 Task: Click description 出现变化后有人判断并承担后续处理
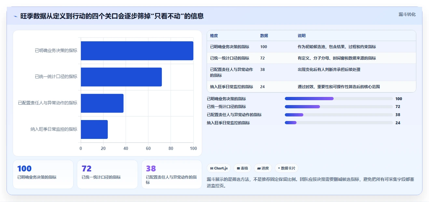[329, 70]
